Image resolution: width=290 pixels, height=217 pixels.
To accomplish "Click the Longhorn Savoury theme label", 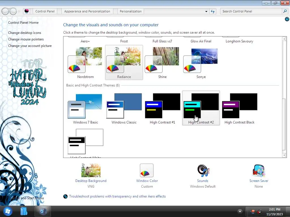I will [239, 41].
